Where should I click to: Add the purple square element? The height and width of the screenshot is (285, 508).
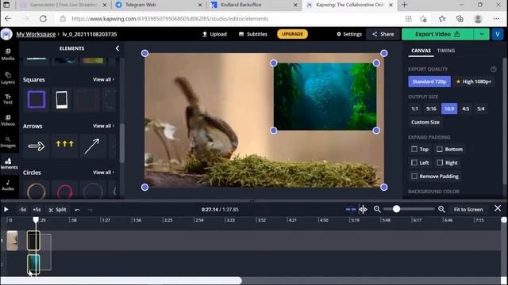37,99
